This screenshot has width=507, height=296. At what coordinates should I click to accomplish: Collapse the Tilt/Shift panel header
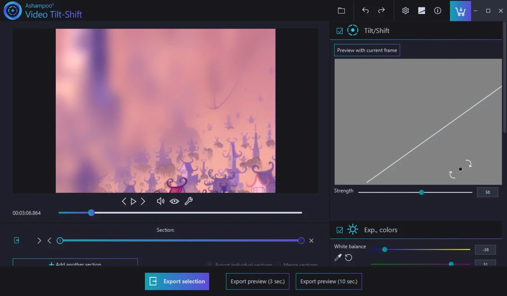pyautogui.click(x=416, y=31)
